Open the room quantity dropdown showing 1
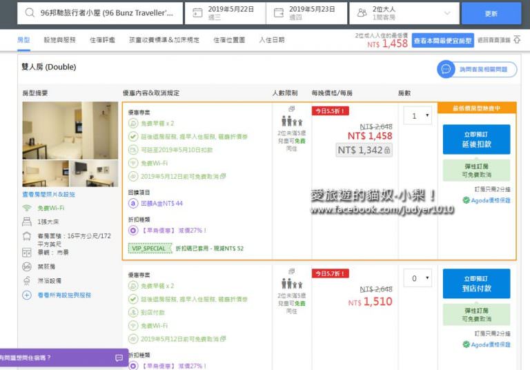This screenshot has width=530, height=370. tap(418, 116)
